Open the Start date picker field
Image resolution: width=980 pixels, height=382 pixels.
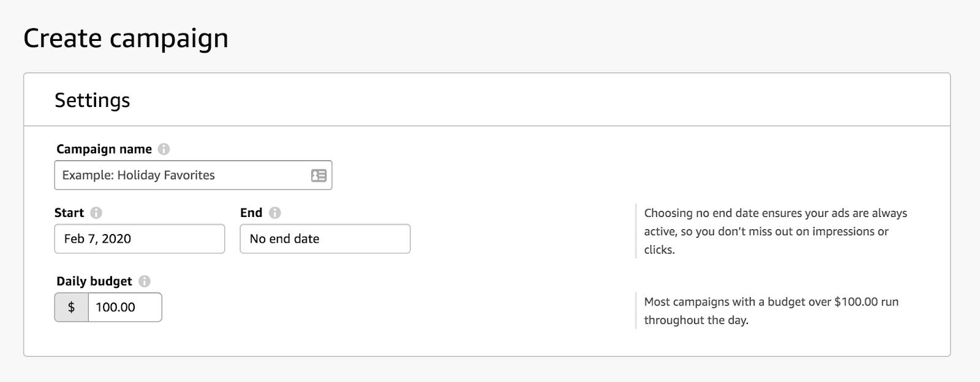click(x=140, y=239)
